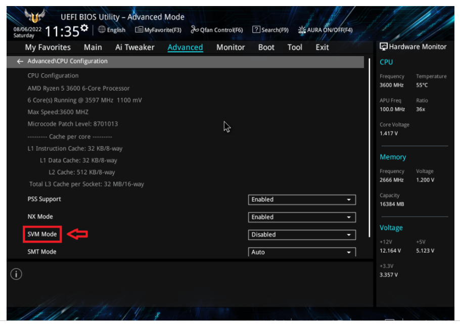Click the globe language icon
The image size is (460, 327).
102,30
